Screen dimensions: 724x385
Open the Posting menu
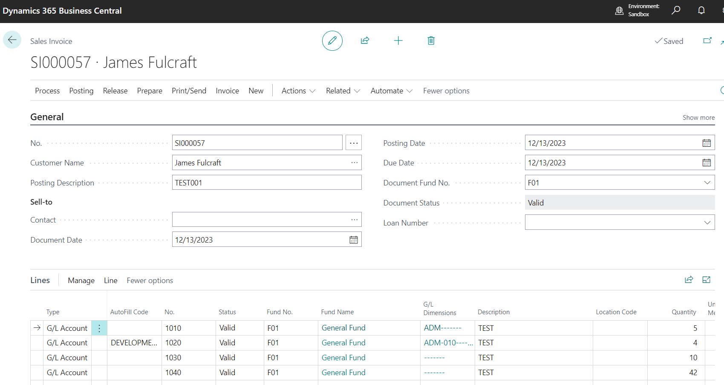(81, 91)
